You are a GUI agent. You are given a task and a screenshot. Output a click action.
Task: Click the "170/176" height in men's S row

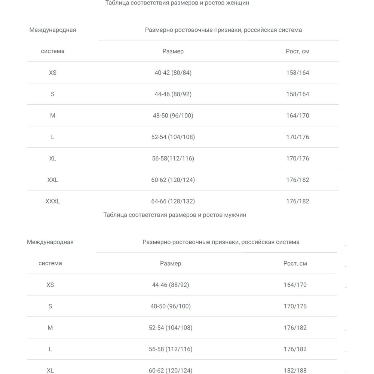295,306
